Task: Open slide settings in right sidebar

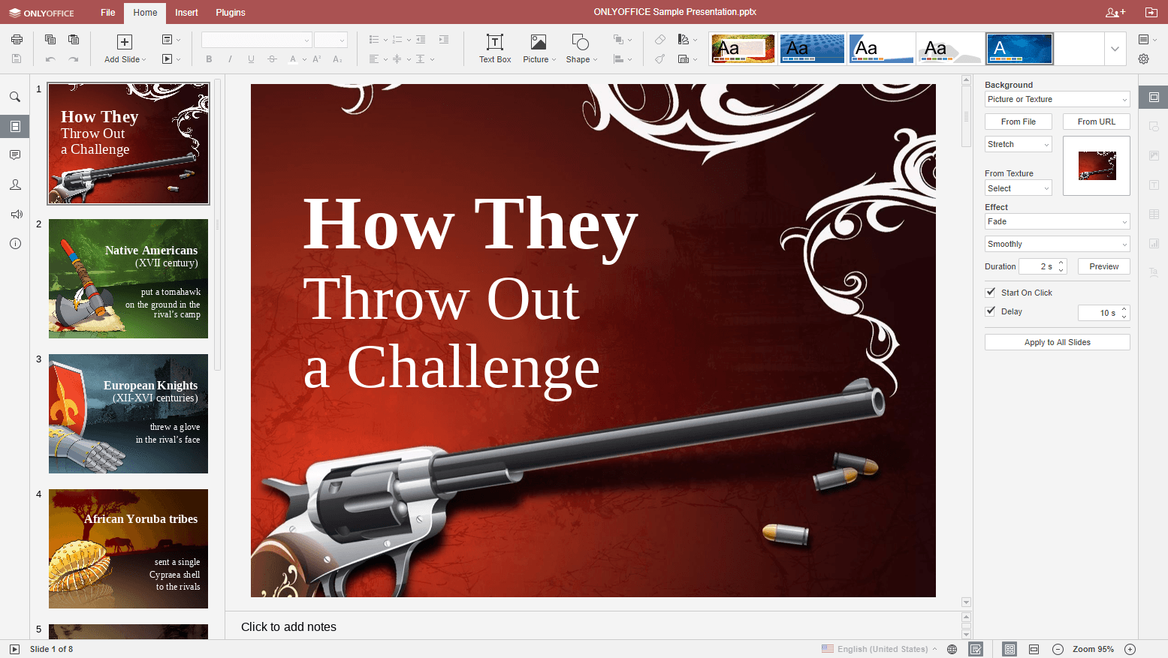Action: click(1154, 98)
